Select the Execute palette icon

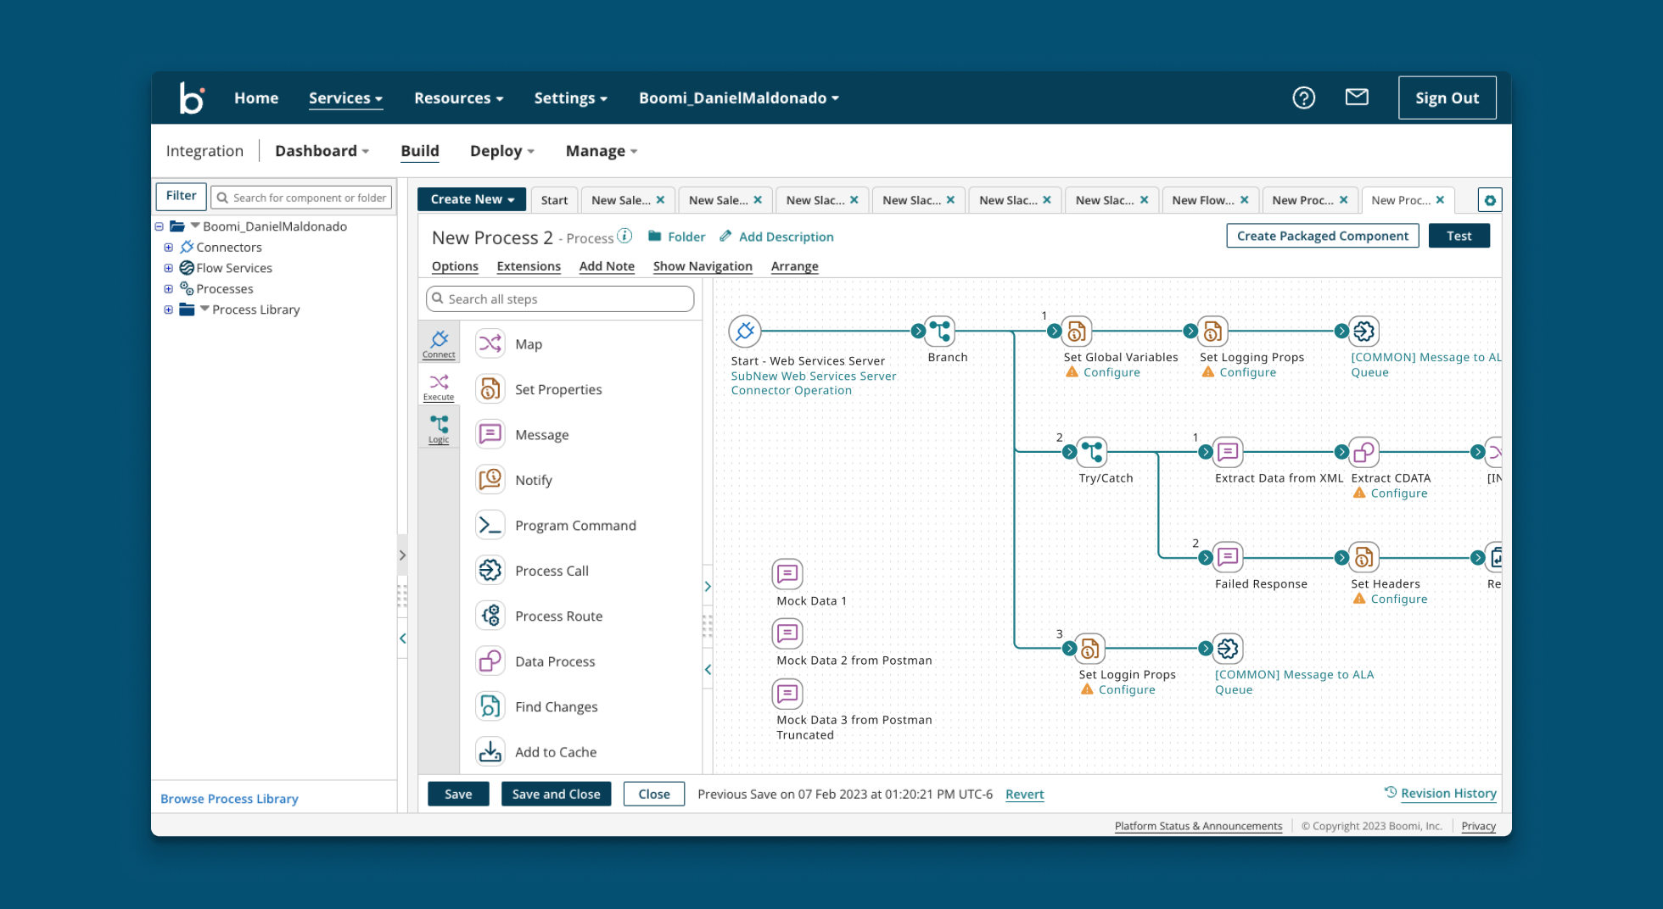[x=439, y=387]
